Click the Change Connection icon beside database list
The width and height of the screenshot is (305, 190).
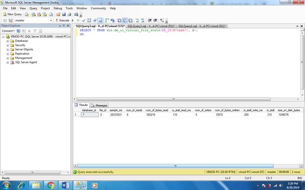pos(10,20)
